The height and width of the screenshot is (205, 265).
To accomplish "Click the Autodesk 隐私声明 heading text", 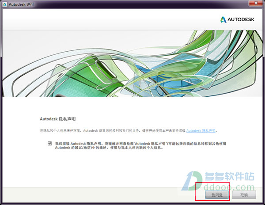I will tap(57, 119).
